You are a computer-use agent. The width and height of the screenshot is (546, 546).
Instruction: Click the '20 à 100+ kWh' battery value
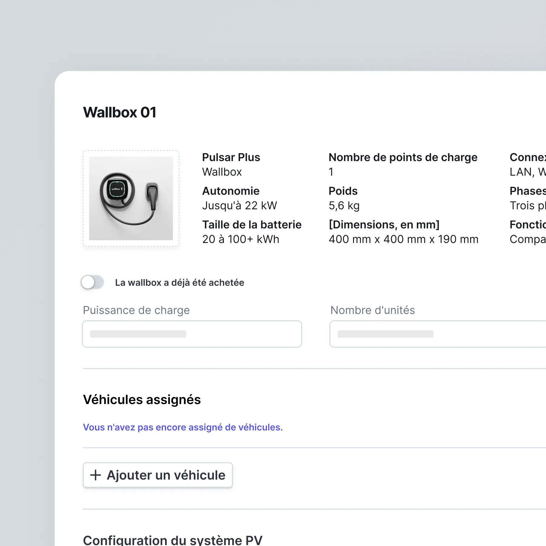point(241,239)
